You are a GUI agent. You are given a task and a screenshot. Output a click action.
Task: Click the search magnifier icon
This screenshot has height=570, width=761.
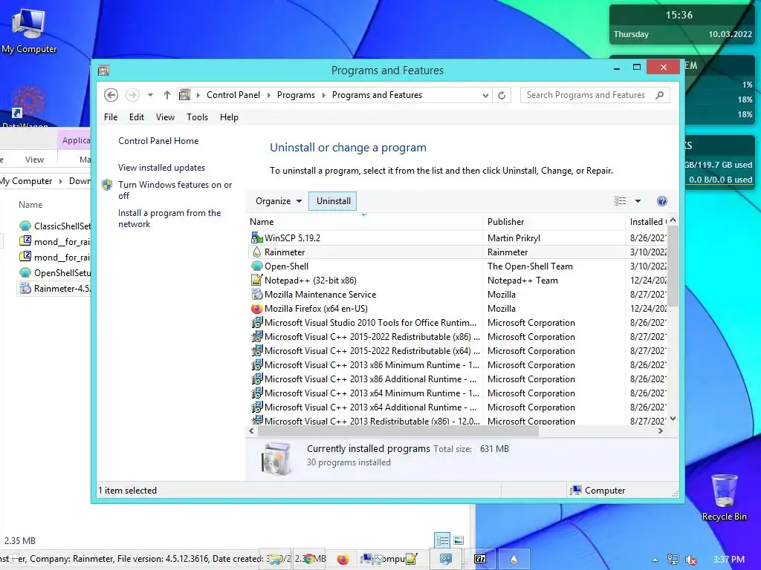(x=660, y=95)
